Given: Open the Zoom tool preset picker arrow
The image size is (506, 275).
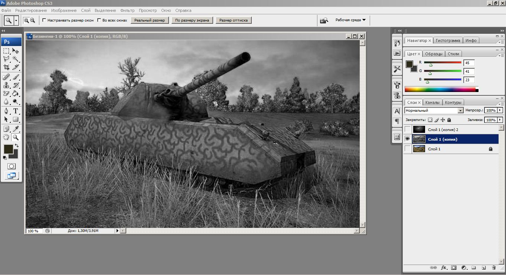Looking at the screenshot, I should tap(16, 20).
